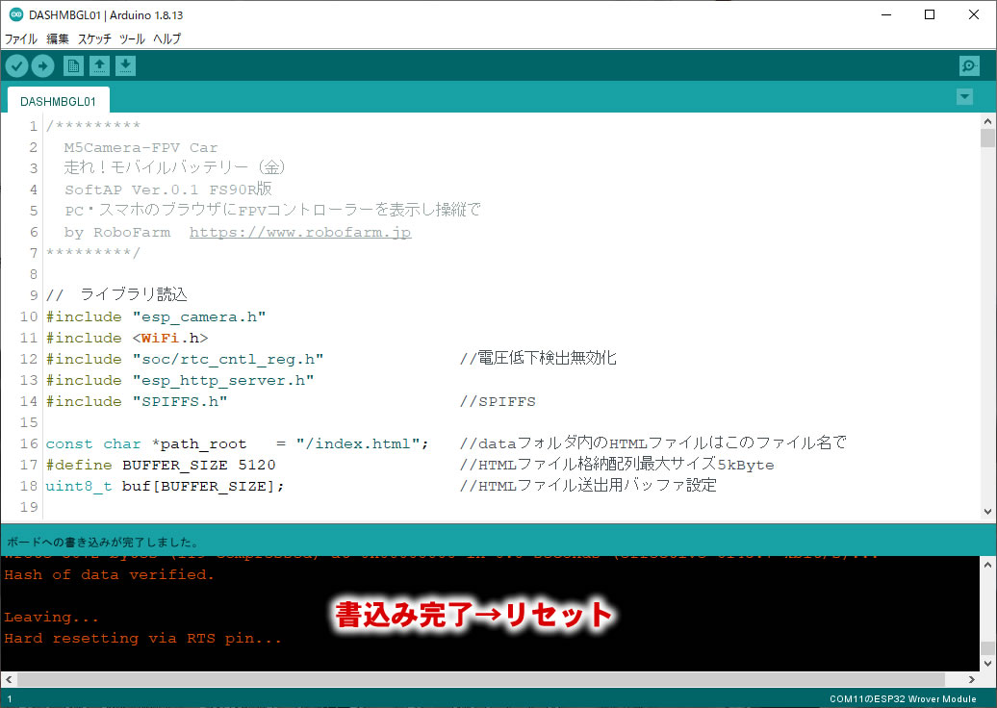Image resolution: width=997 pixels, height=708 pixels.
Task: Open a sketch with the up-arrow icon
Action: [x=99, y=65]
